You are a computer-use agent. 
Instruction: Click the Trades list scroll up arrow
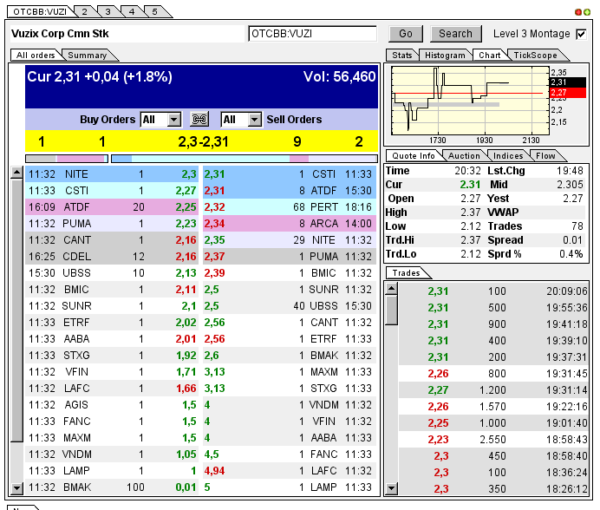pyautogui.click(x=391, y=287)
